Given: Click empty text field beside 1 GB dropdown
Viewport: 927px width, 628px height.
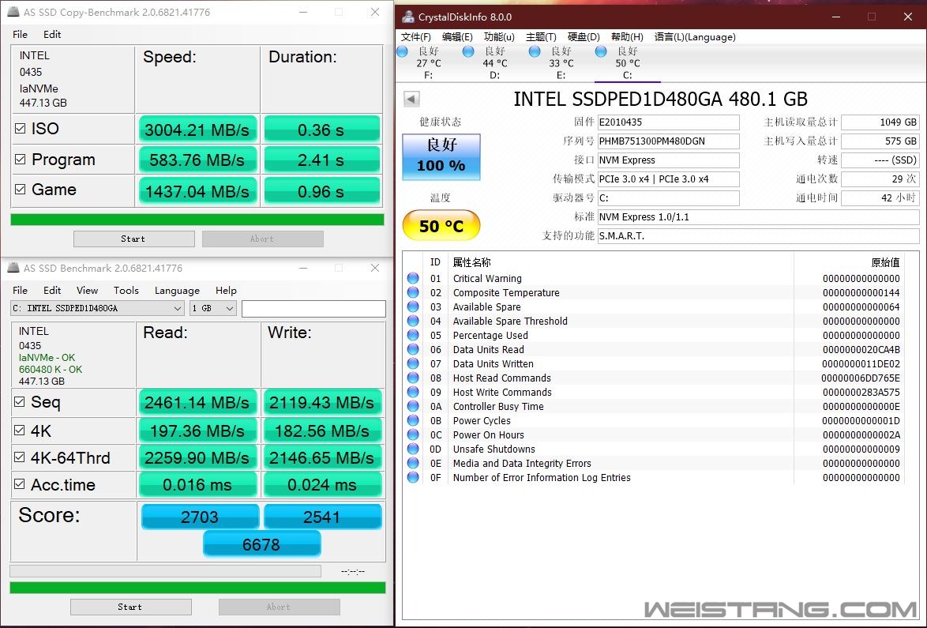Looking at the screenshot, I should [x=313, y=308].
